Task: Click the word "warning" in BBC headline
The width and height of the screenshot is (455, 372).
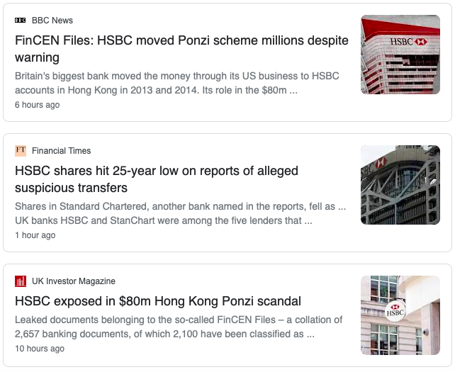Action: tap(37, 57)
